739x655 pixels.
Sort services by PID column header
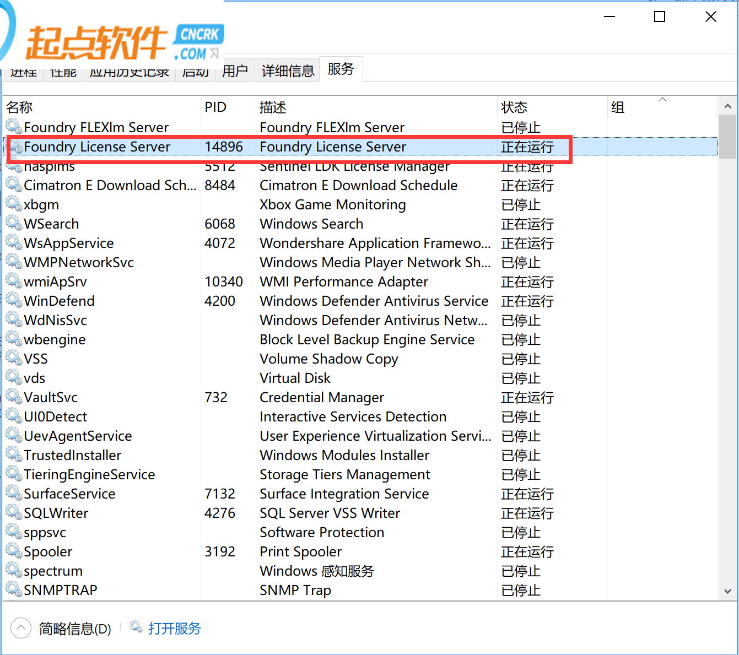[x=229, y=107]
